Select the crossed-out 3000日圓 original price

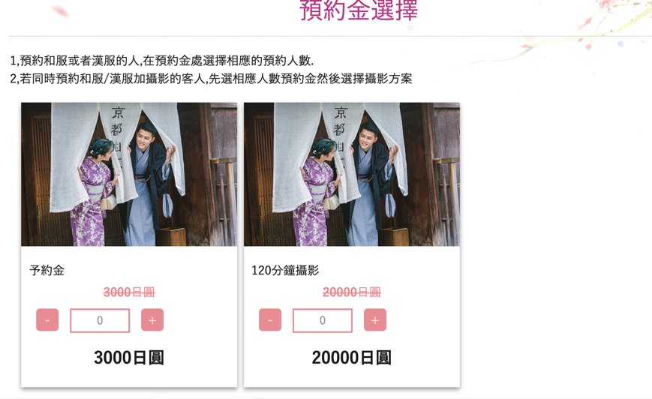click(x=129, y=292)
